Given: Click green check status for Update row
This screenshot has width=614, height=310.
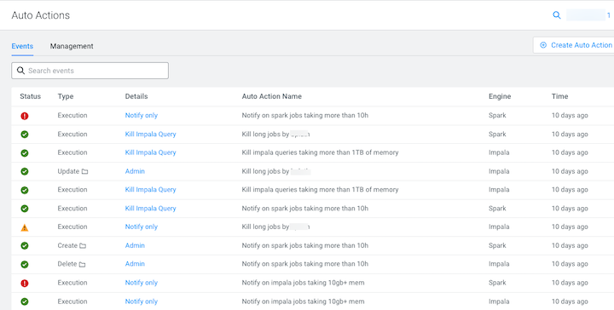Looking at the screenshot, I should click(25, 172).
